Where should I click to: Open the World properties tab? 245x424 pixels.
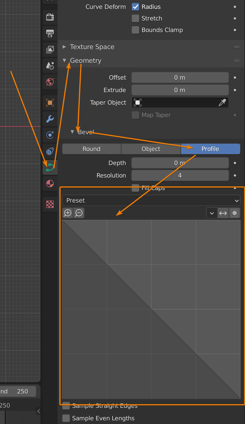(x=50, y=82)
